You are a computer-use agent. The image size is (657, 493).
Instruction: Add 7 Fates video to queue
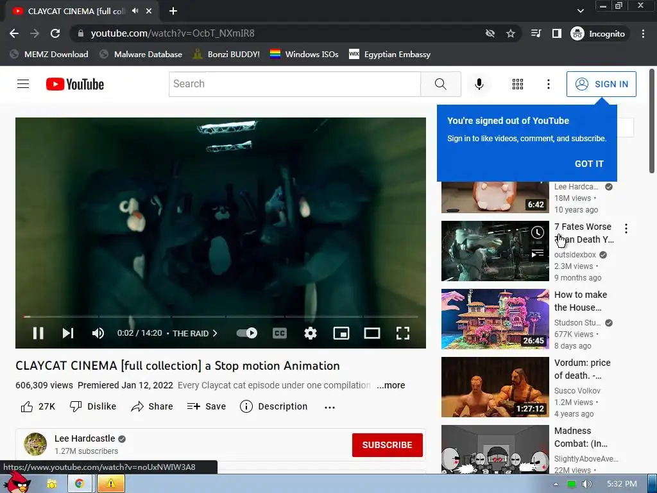pos(538,253)
